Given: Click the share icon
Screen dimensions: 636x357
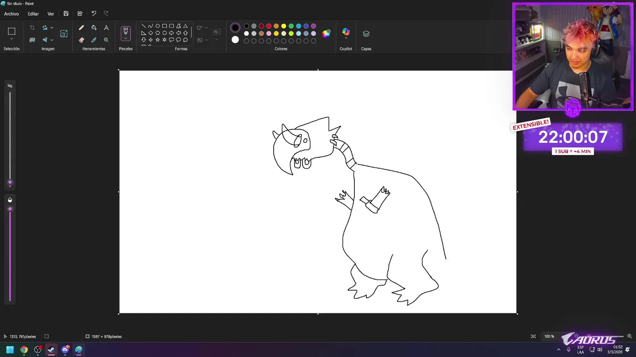Looking at the screenshot, I should click(79, 13).
